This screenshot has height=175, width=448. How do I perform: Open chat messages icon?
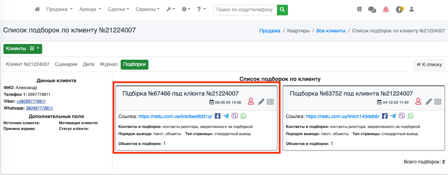[x=372, y=10]
